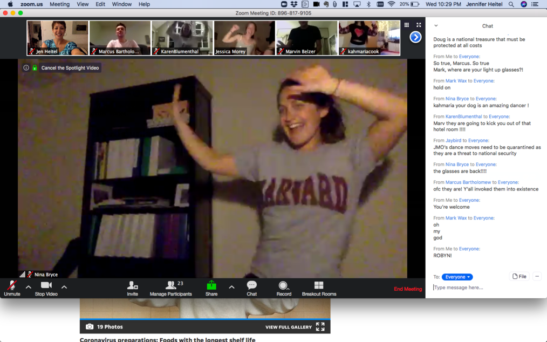The width and height of the screenshot is (547, 342).
Task: Click expand gallery arrows icon in browser
Action: (320, 327)
